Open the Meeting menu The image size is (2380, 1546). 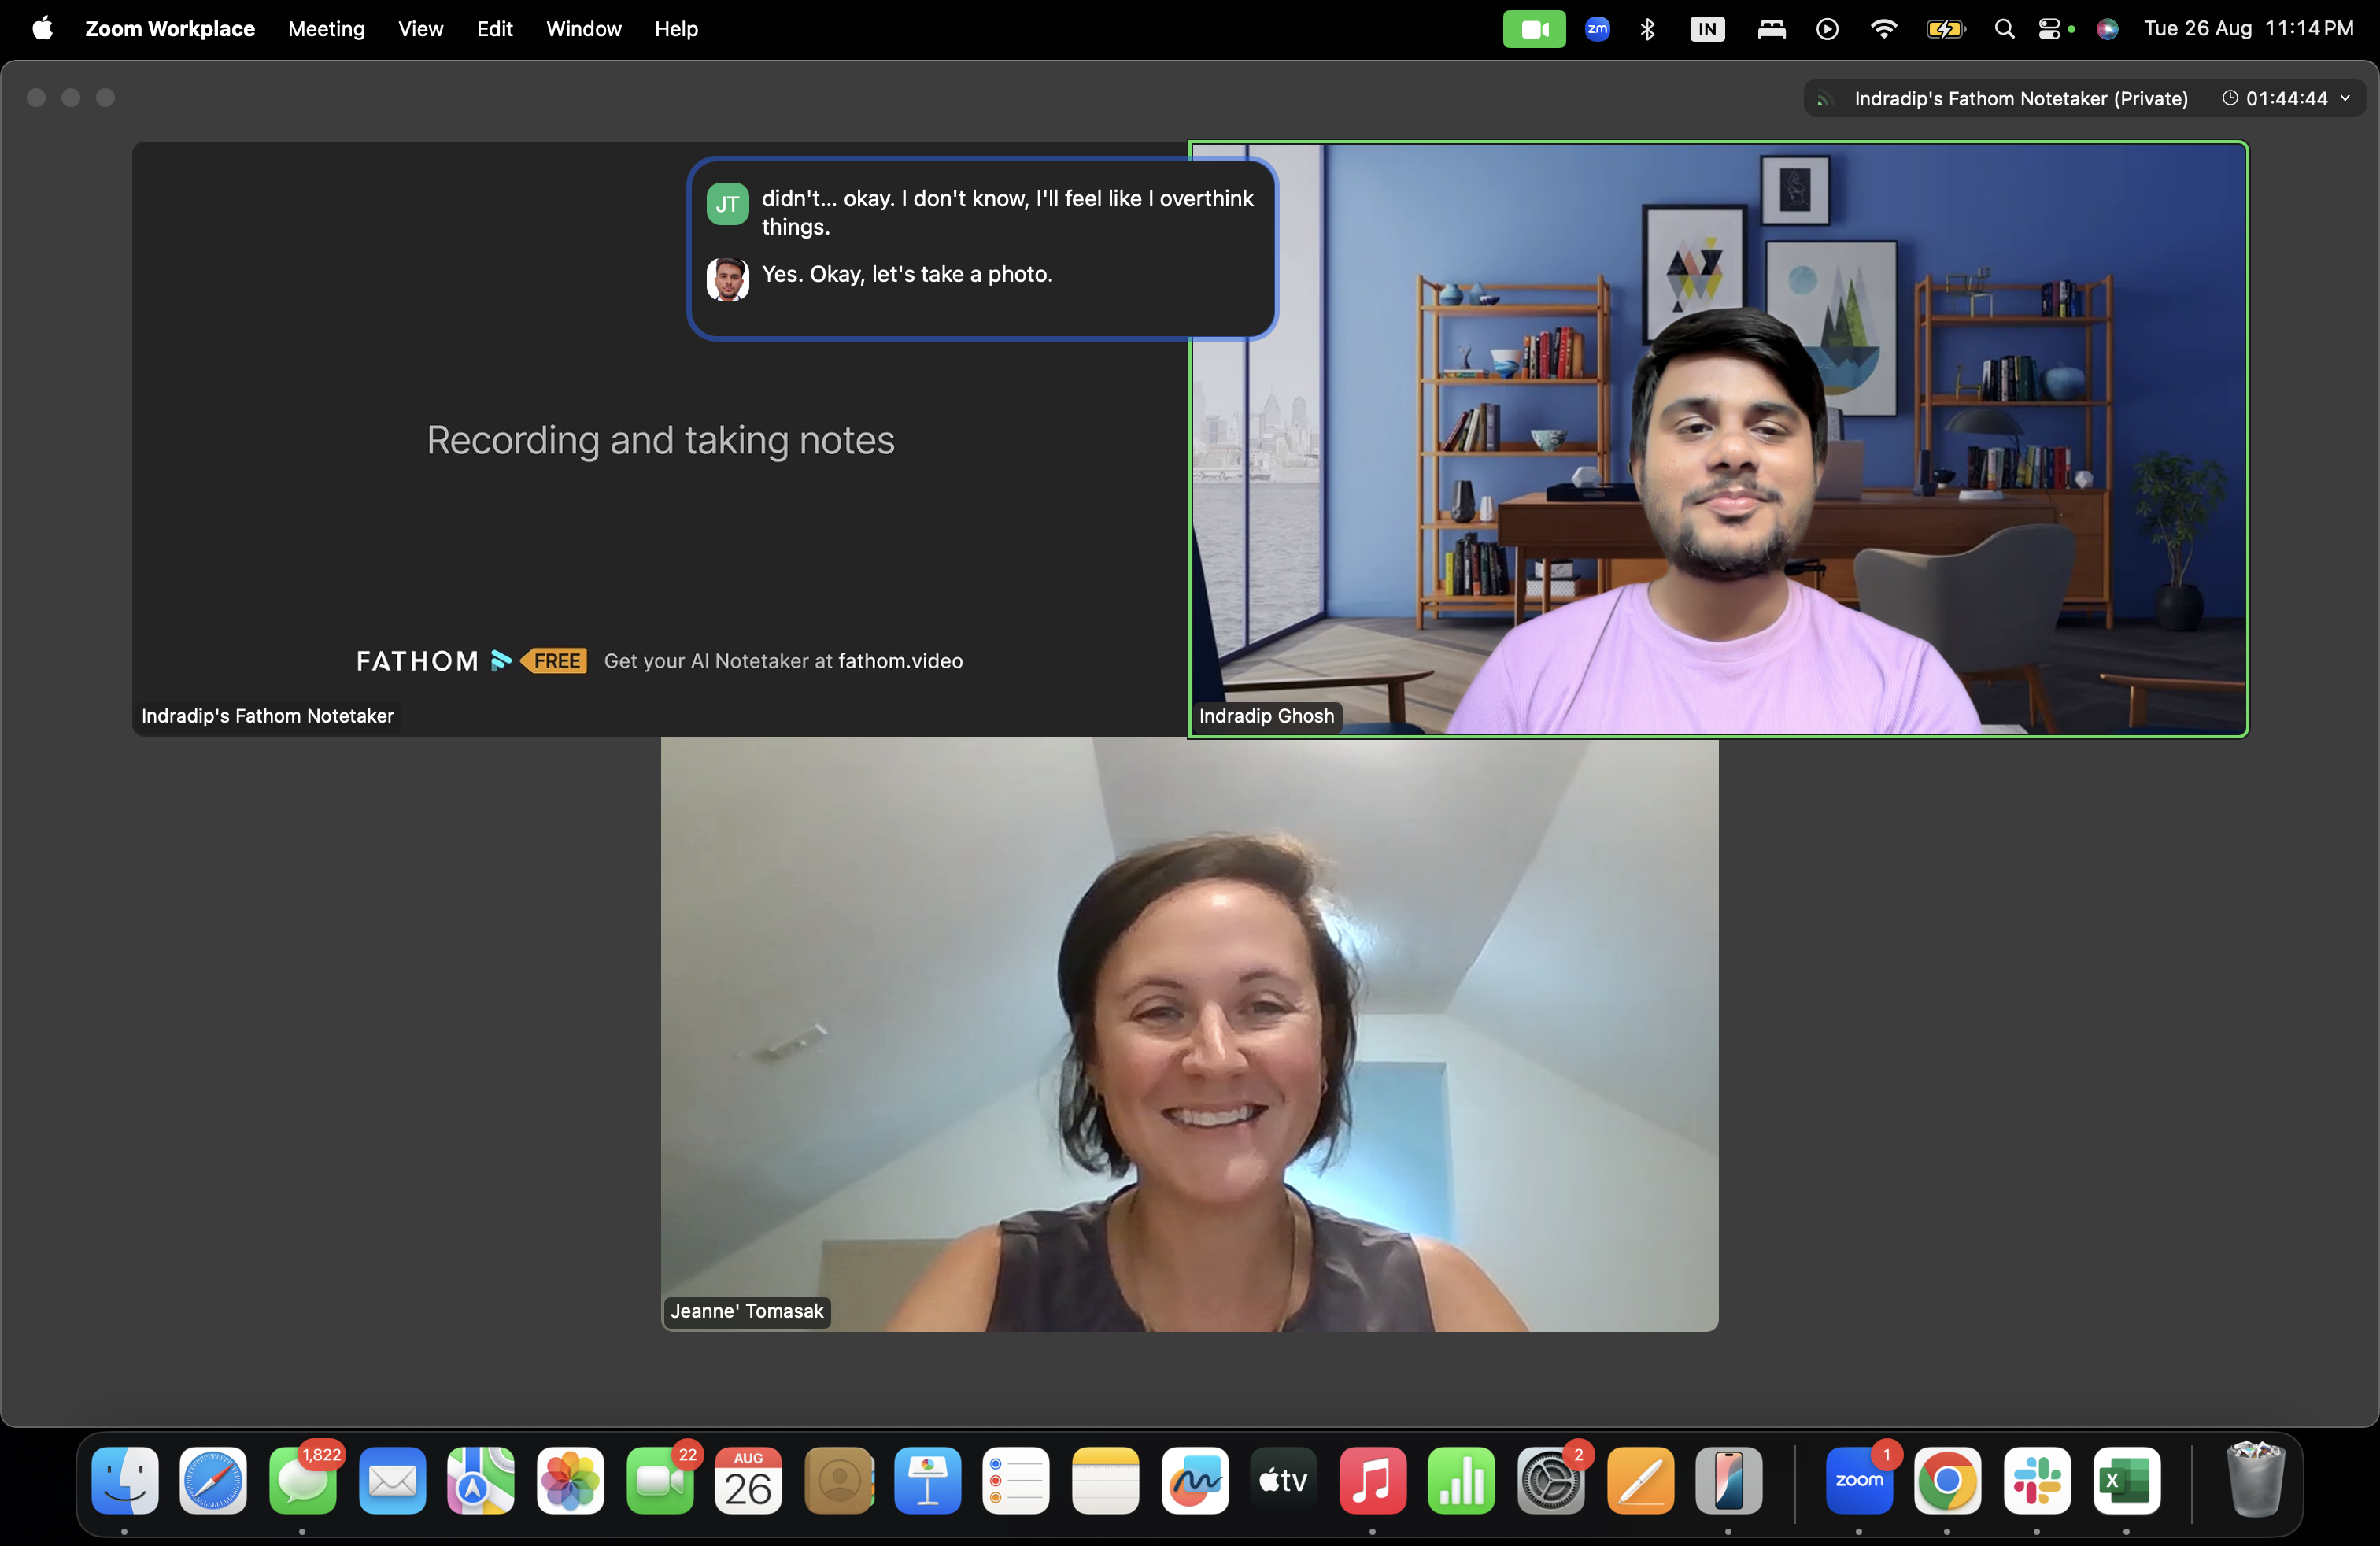326,29
